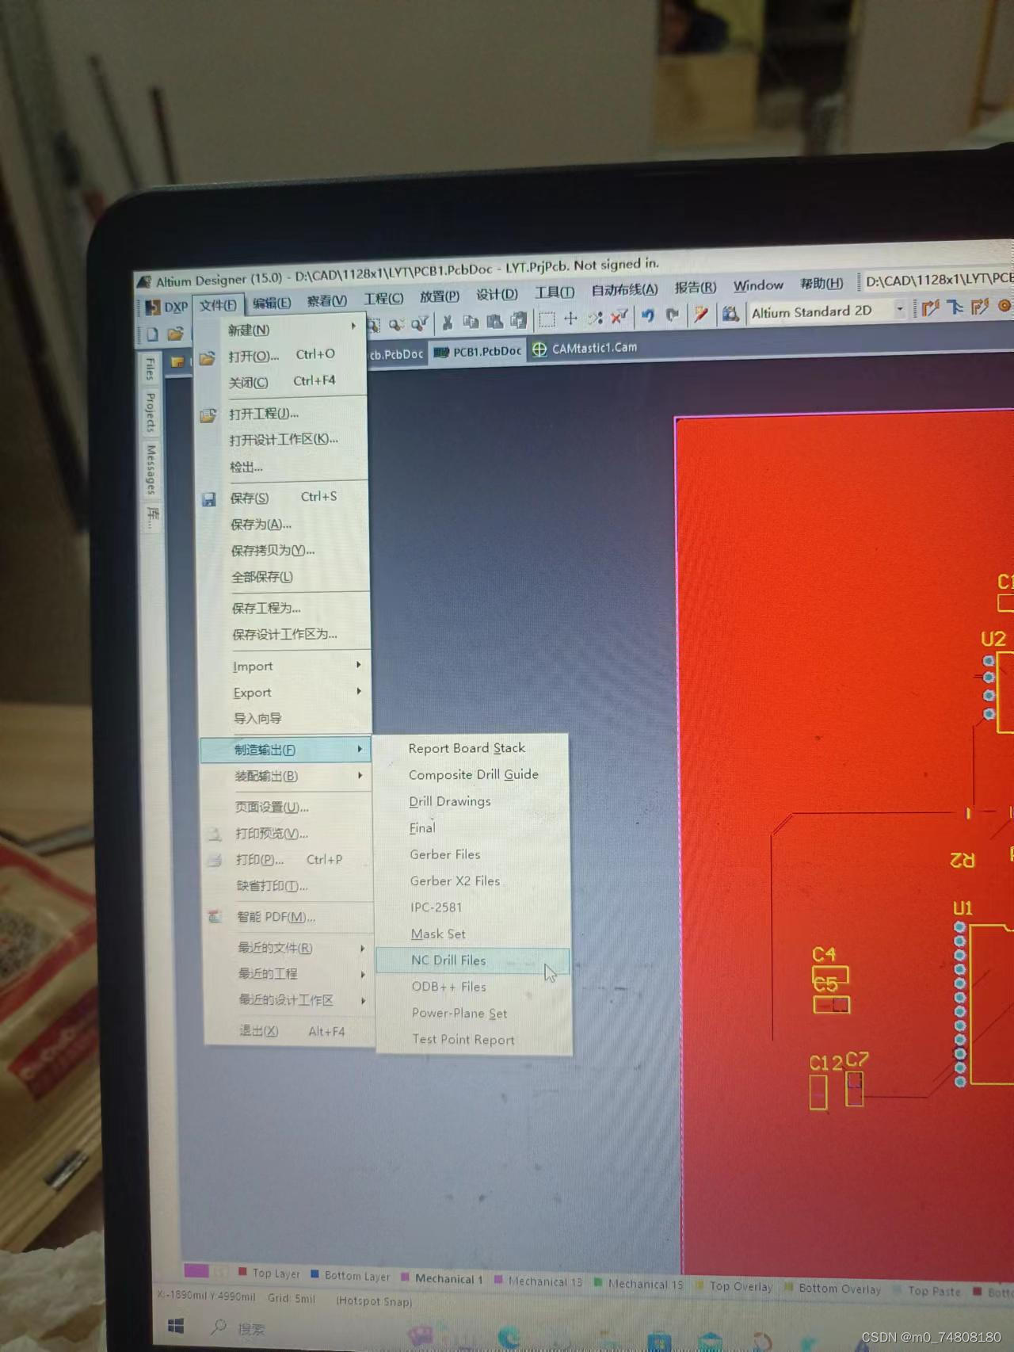Open the Edge browser taskbar icon
The height and width of the screenshot is (1352, 1014).
pyautogui.click(x=509, y=1339)
